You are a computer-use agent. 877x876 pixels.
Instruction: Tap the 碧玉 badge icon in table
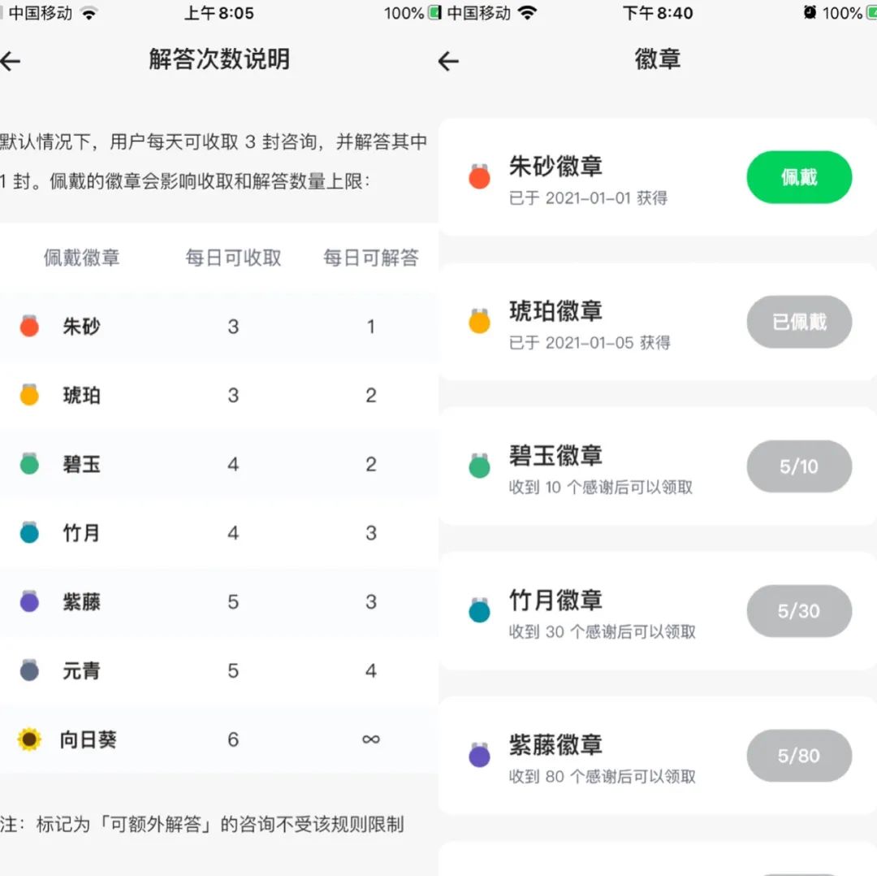click(29, 463)
